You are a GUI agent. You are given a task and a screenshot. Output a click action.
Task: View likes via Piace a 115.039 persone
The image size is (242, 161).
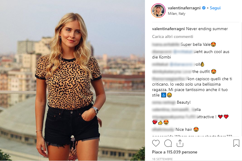click(175, 152)
